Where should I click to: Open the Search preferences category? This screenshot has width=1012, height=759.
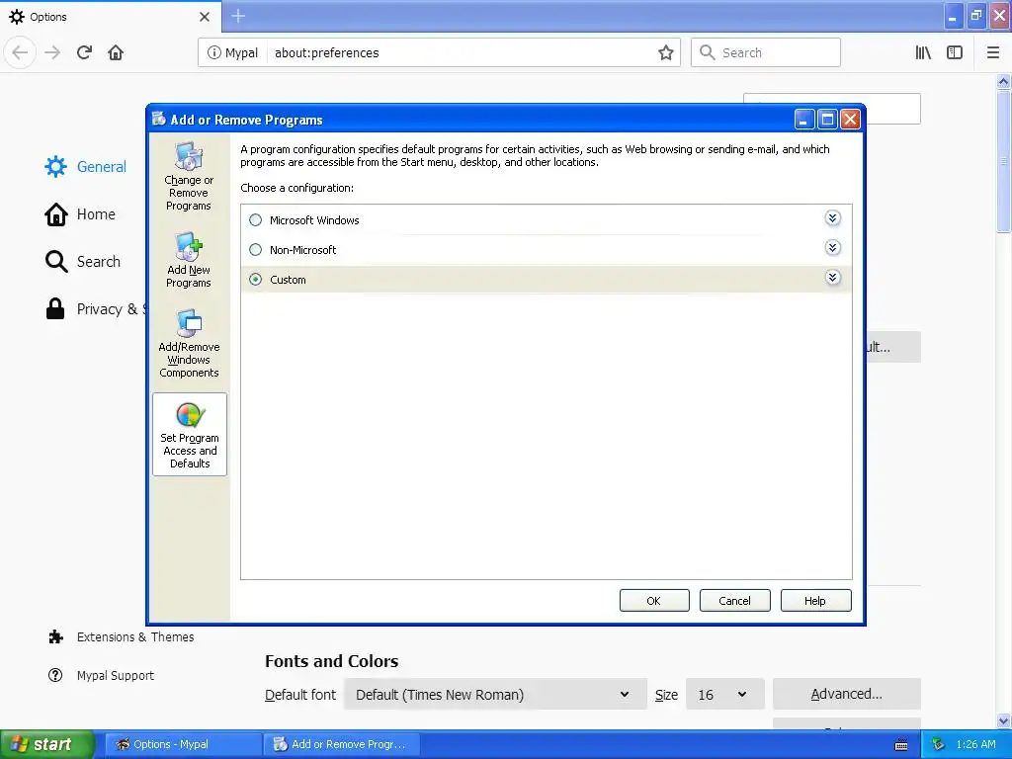coord(83,261)
